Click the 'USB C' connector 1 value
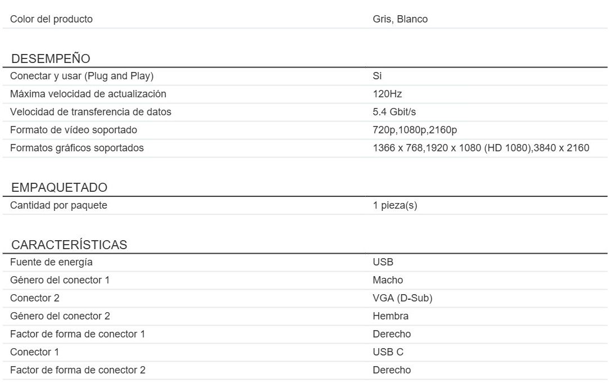The width and height of the screenshot is (611, 392). pyautogui.click(x=388, y=352)
